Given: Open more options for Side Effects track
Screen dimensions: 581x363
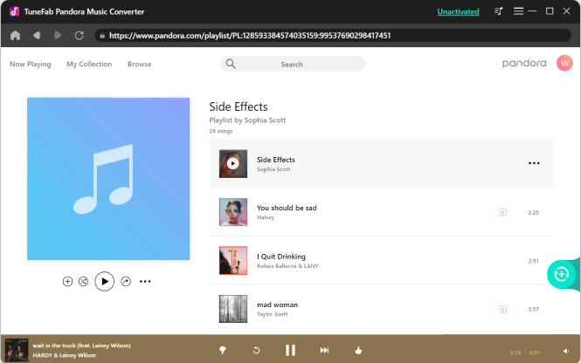Looking at the screenshot, I should point(534,163).
